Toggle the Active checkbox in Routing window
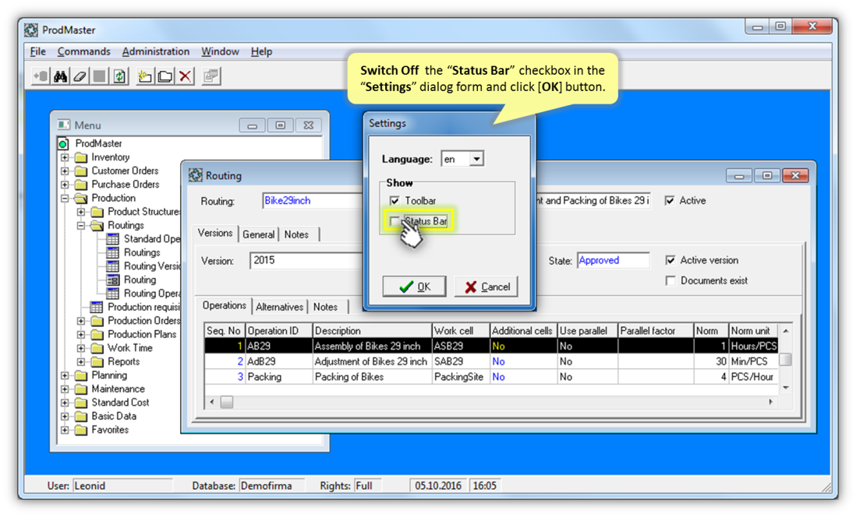Screen dimensions: 856x517 670,201
